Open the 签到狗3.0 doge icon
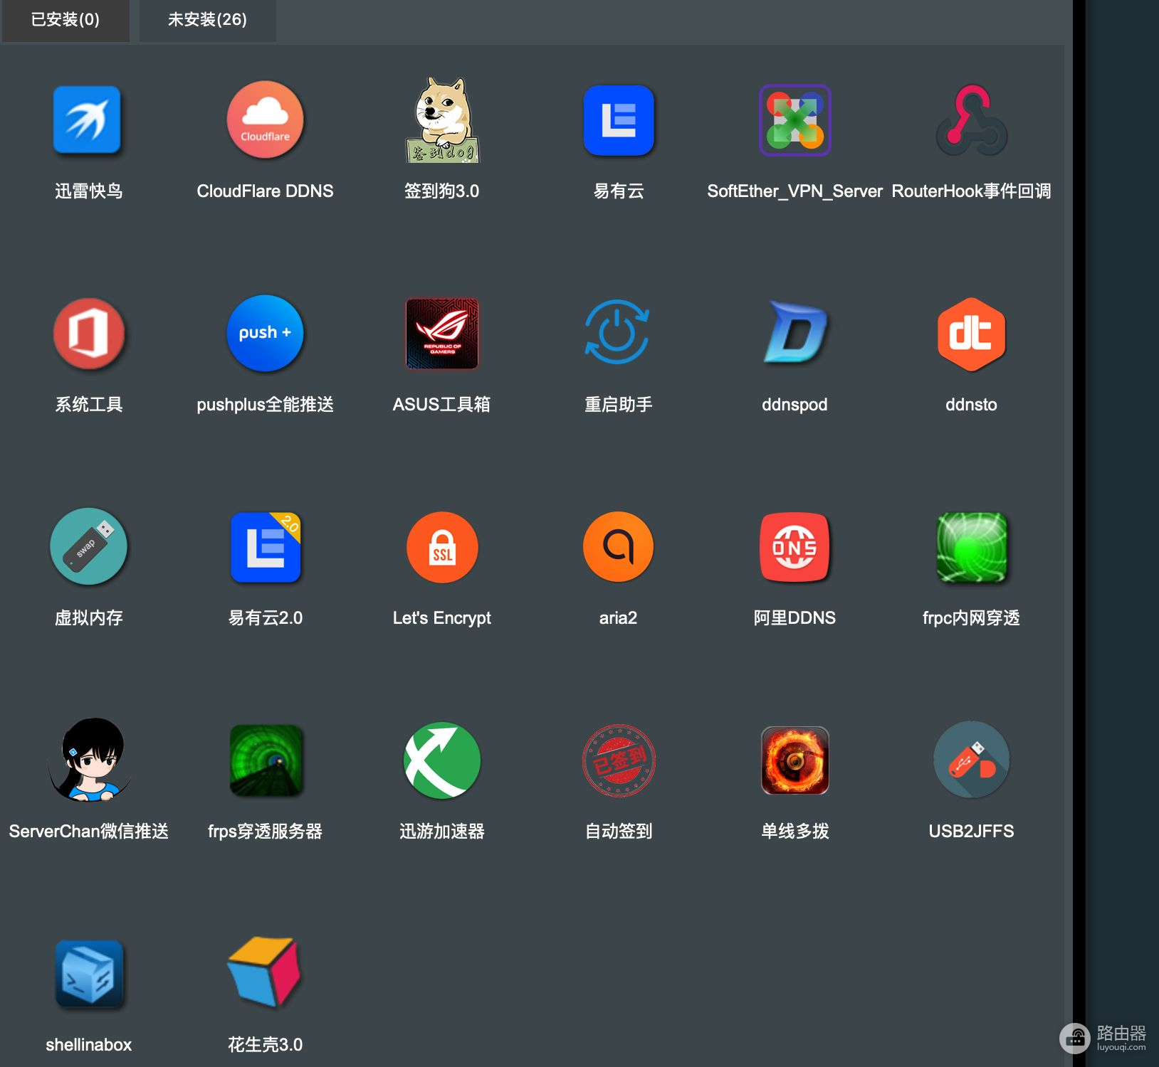 pyautogui.click(x=442, y=120)
